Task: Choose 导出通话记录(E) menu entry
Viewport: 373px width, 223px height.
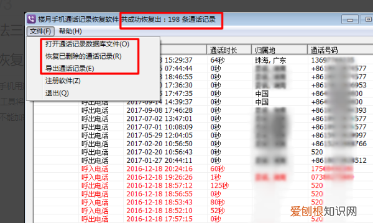Action: click(70, 69)
